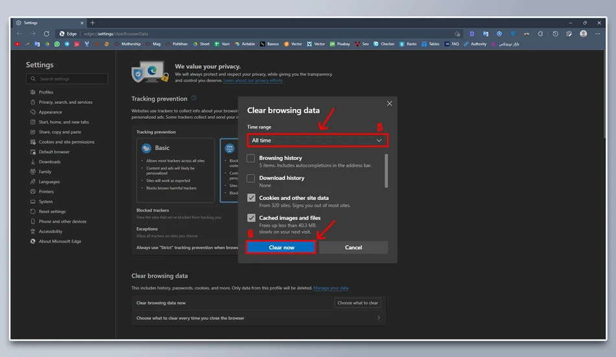Image resolution: width=616 pixels, height=357 pixels.
Task: Open the Settings and more ellipsis menu
Action: pyautogui.click(x=598, y=34)
